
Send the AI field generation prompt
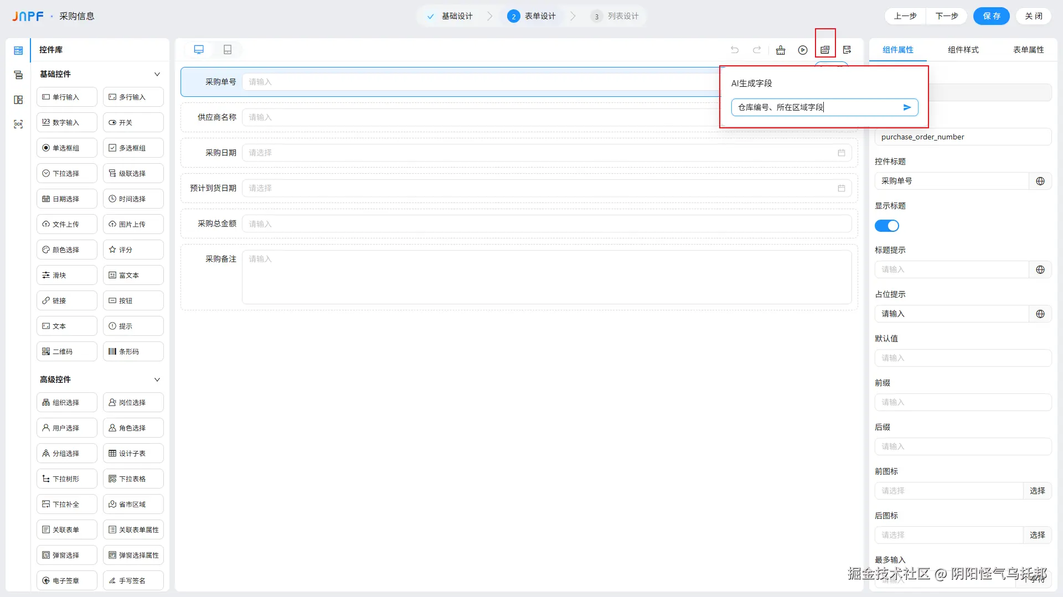907,107
